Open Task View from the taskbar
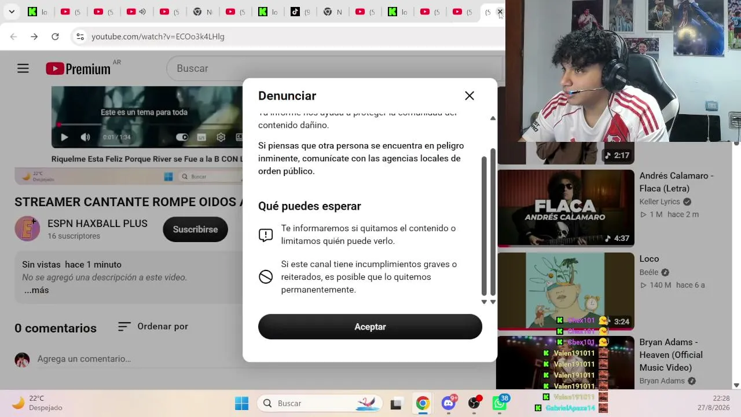The height and width of the screenshot is (417, 741). pos(396,404)
